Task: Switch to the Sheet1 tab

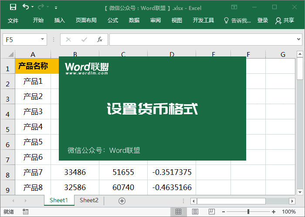Action: [59, 200]
